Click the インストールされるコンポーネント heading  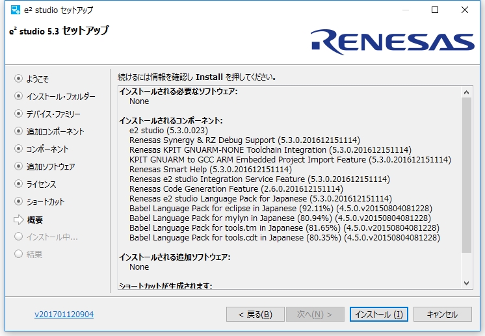tap(171, 120)
